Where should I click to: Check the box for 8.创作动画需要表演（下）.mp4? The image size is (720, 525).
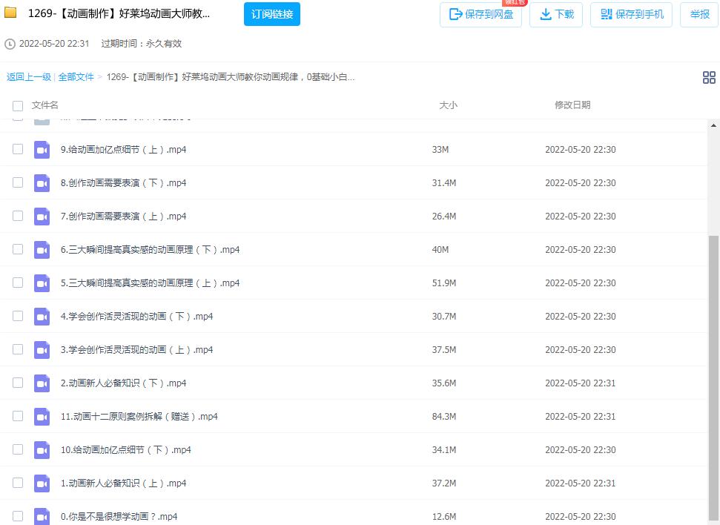click(18, 182)
